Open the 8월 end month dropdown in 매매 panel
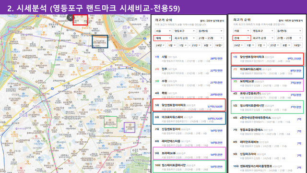 tap(208, 45)
